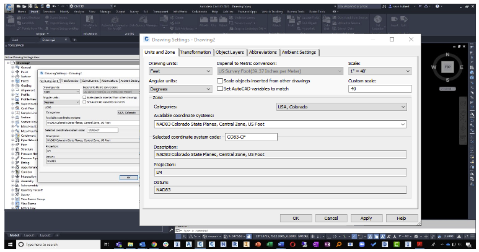Click the Windows Start button
The image size is (479, 252).
10,245
